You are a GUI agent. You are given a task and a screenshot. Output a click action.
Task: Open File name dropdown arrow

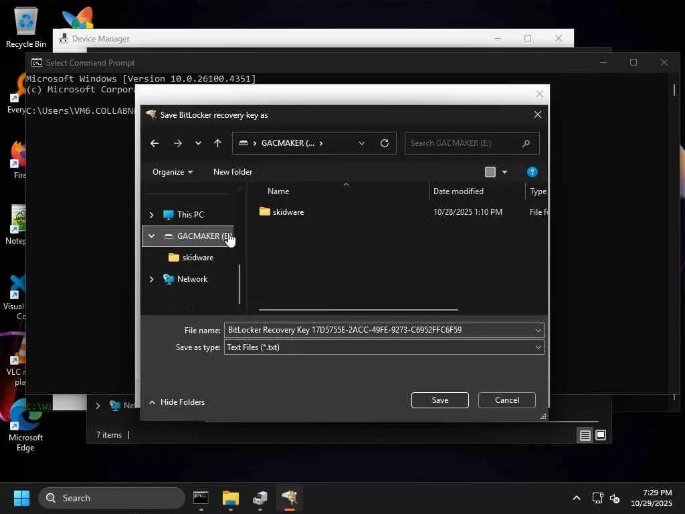click(x=539, y=331)
